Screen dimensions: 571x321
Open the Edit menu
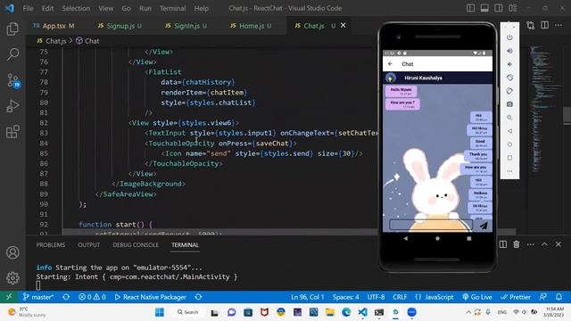[x=47, y=8]
